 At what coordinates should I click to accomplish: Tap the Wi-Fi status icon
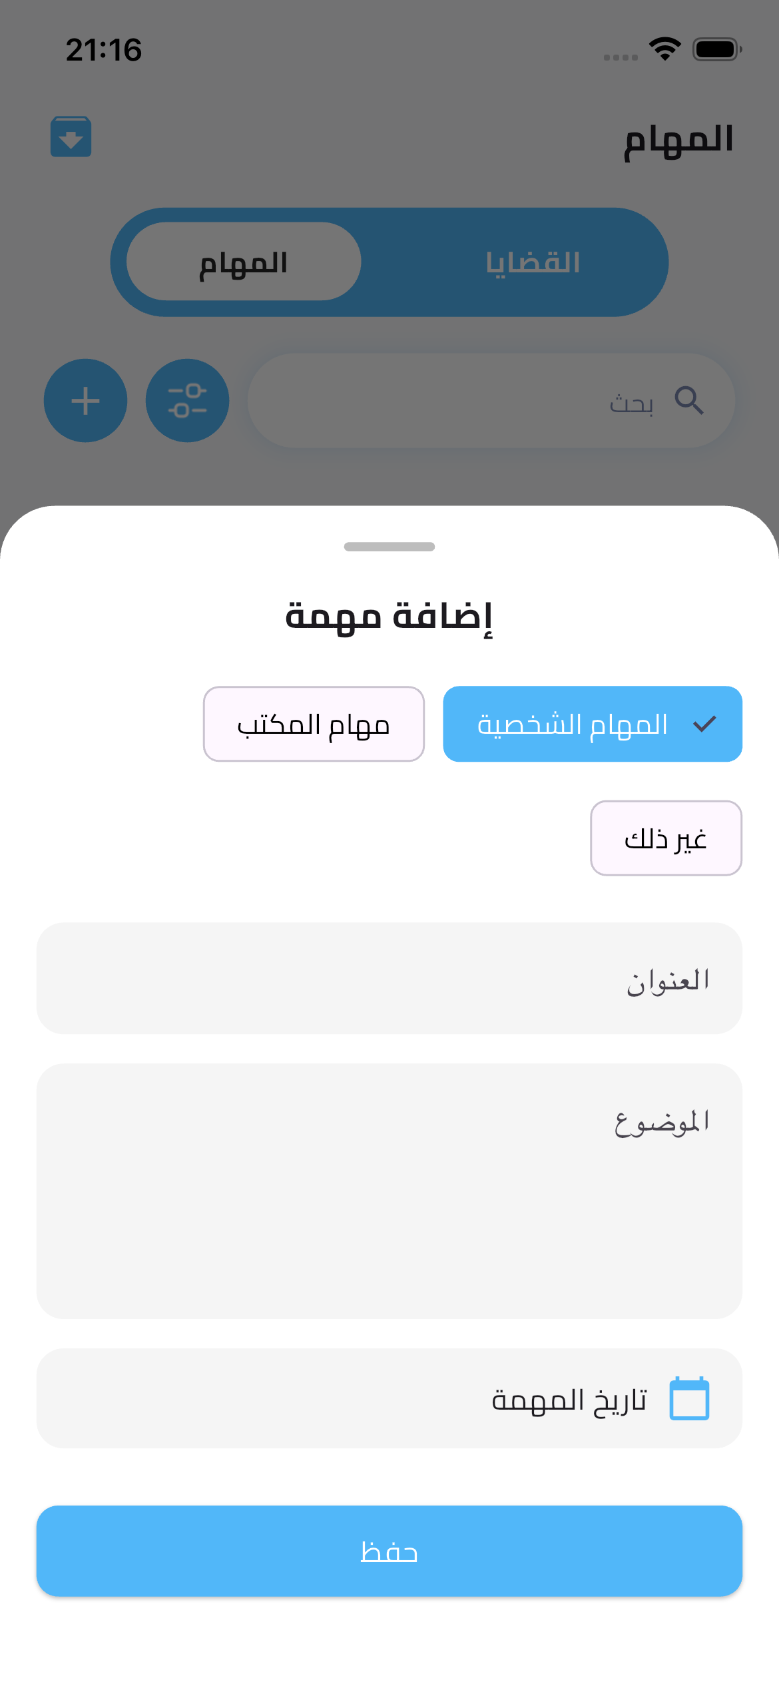pos(664,49)
